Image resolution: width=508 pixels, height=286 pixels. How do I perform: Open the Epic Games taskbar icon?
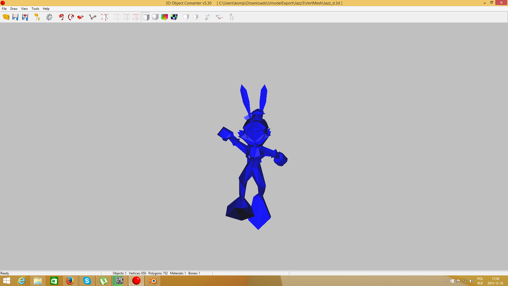click(120, 281)
